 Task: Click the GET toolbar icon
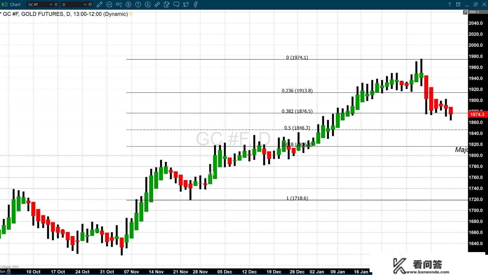click(119, 4)
